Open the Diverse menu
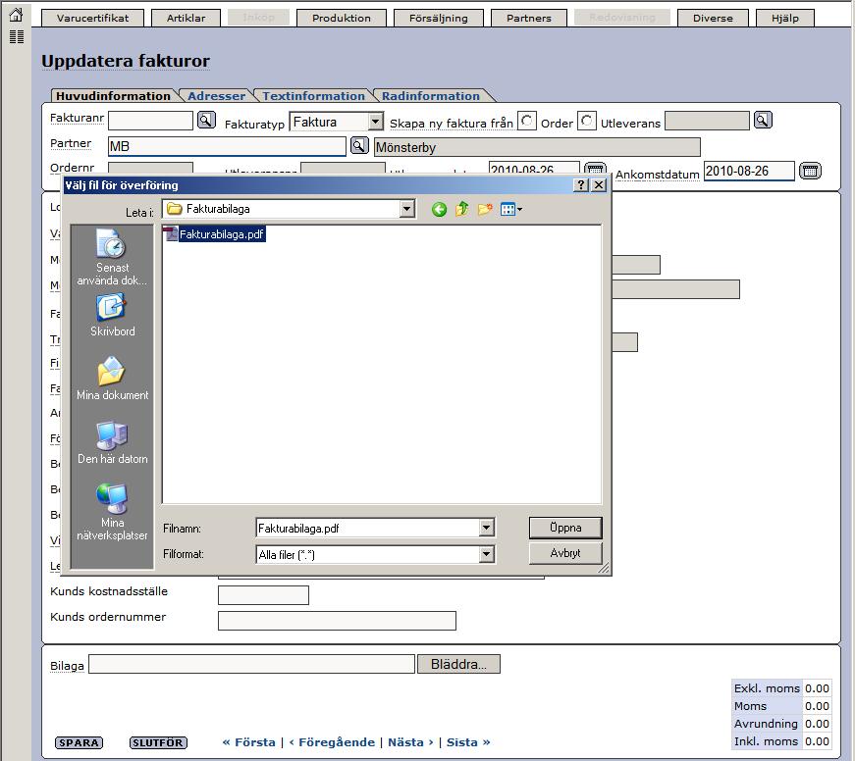The height and width of the screenshot is (761, 855). 713,18
